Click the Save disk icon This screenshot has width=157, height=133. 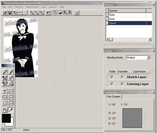[10, 13]
